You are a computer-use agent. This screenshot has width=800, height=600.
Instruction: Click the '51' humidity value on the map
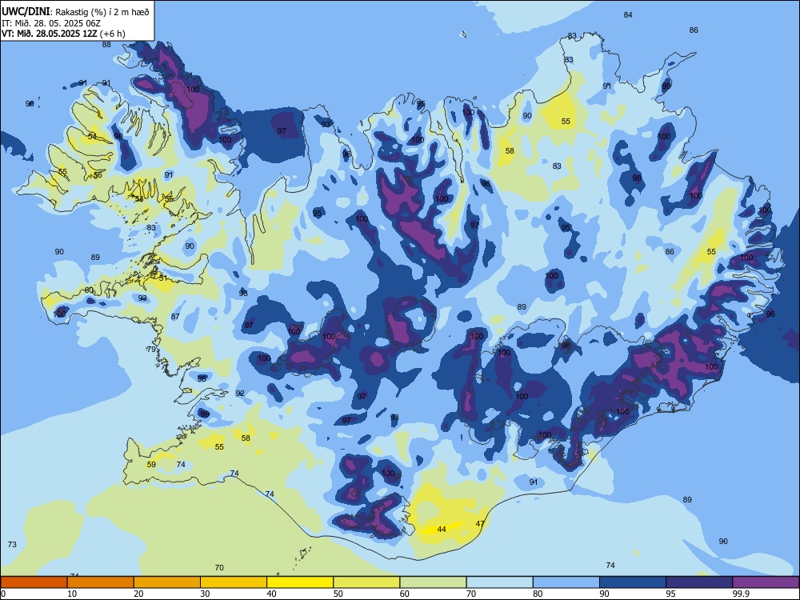click(x=163, y=278)
